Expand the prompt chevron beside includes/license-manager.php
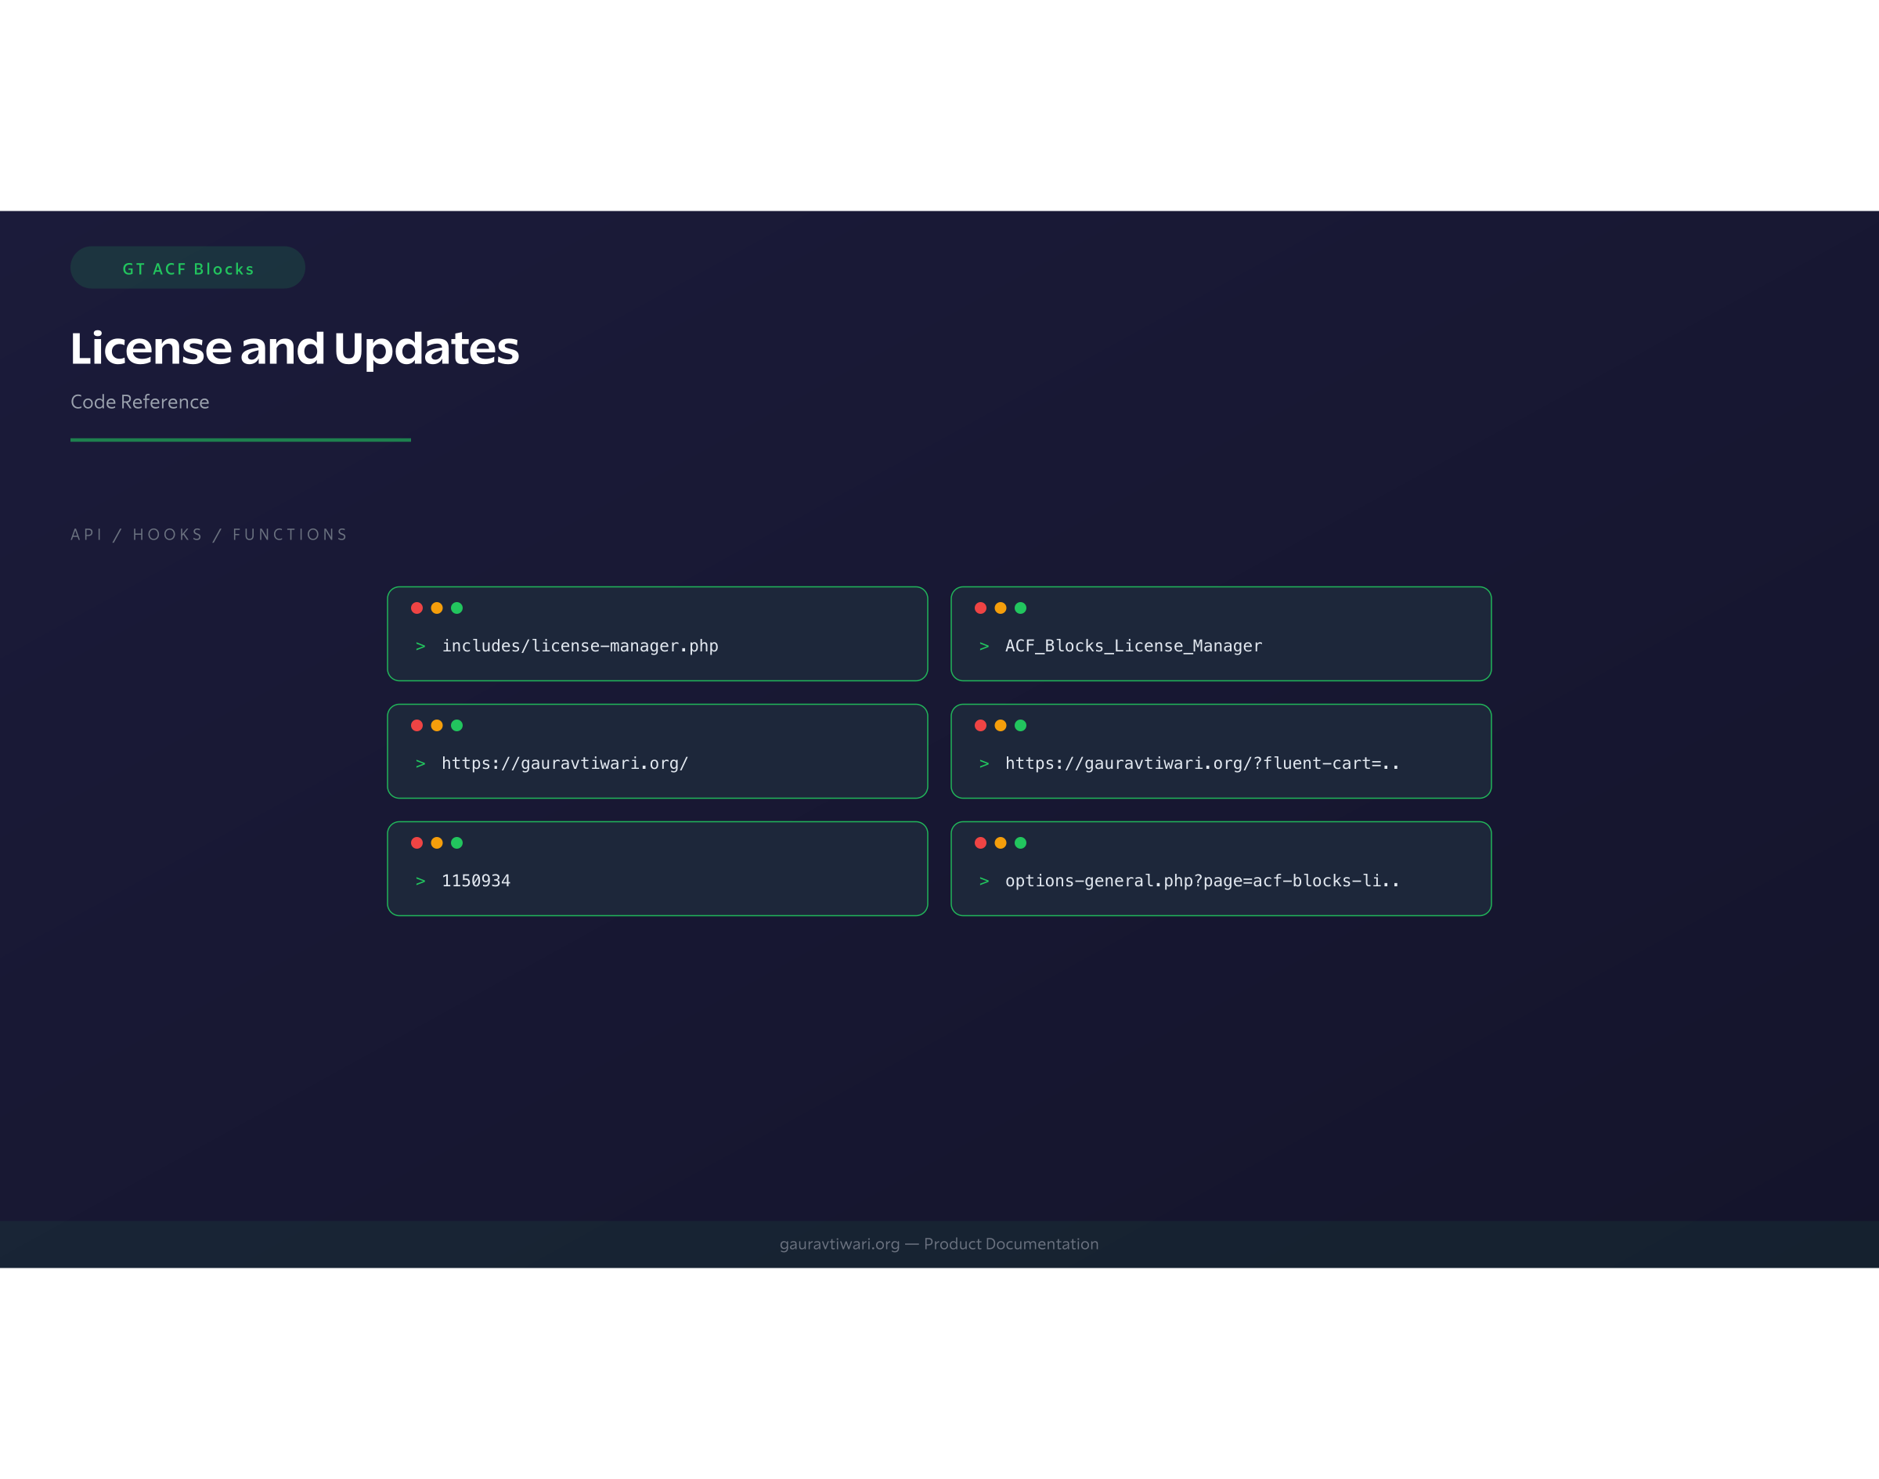 [421, 645]
